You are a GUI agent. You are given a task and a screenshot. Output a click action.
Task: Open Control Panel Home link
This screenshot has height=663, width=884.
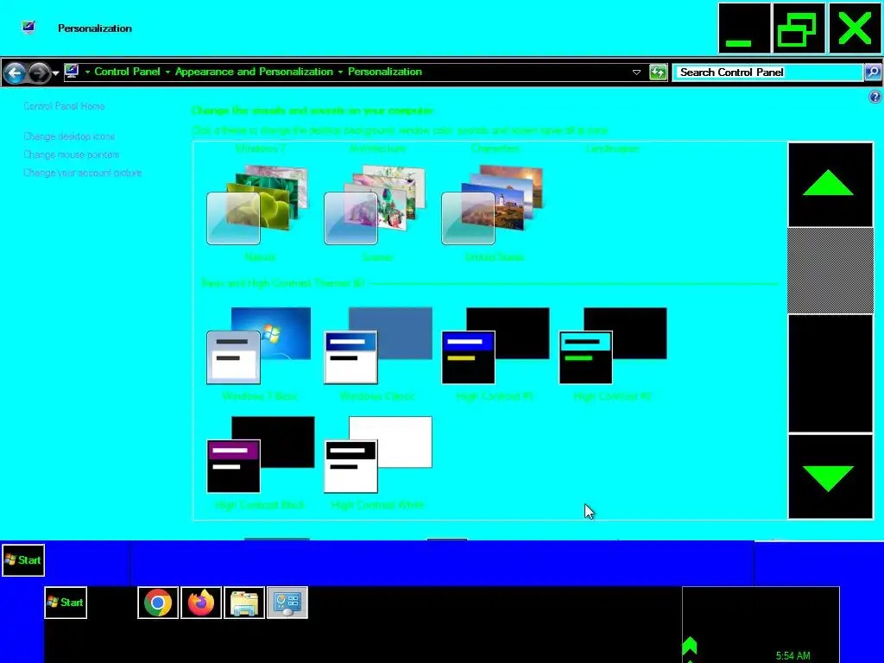coord(64,106)
